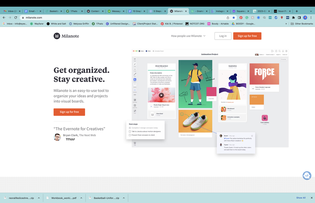
Task: Uncheck 'Complete 3 design concepts today'
Action: coord(130,128)
